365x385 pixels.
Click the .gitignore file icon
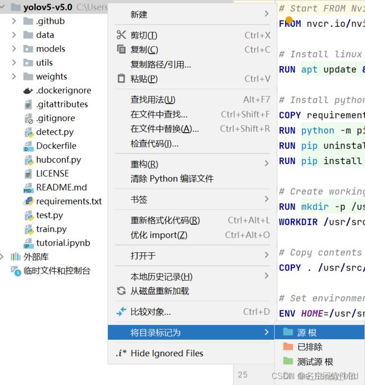[x=29, y=118]
